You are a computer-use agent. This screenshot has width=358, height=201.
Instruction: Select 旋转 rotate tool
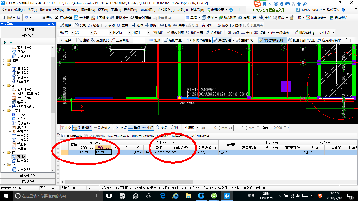122,25
